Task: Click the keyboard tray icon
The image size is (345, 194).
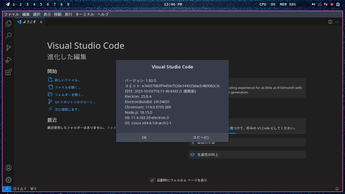Action: (x=320, y=4)
